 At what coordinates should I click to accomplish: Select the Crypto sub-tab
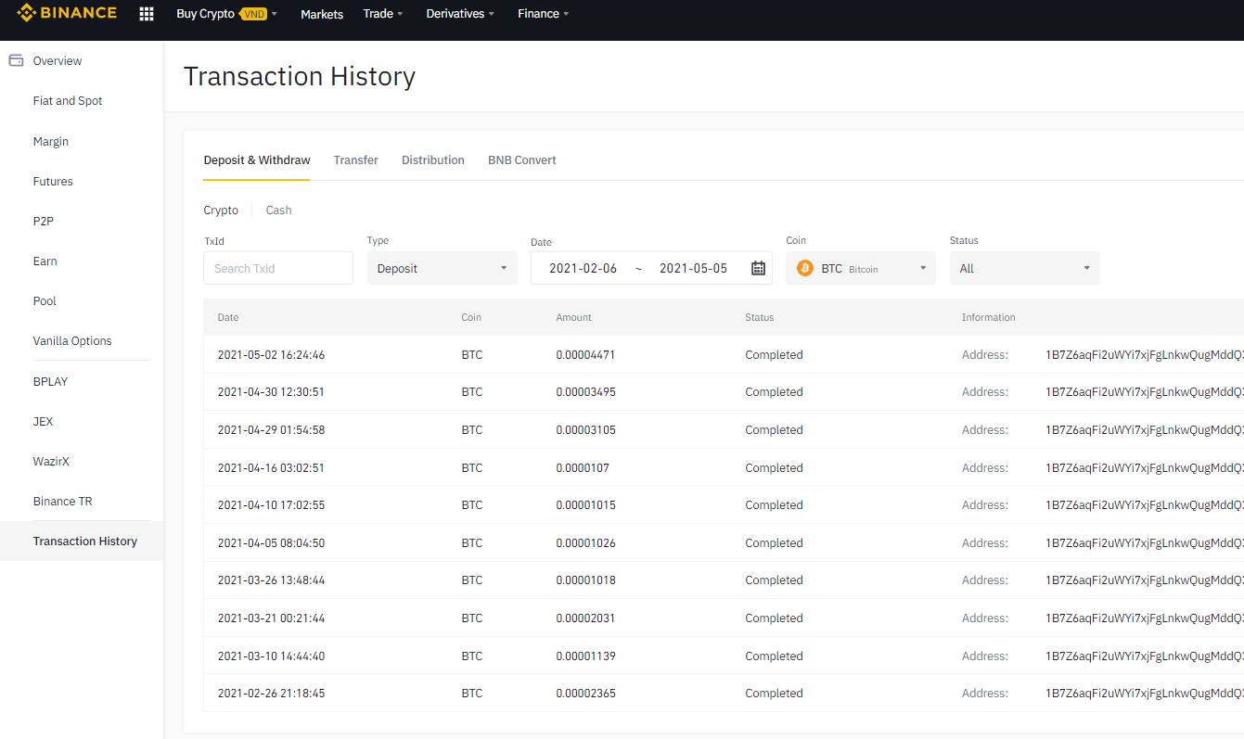tap(221, 210)
